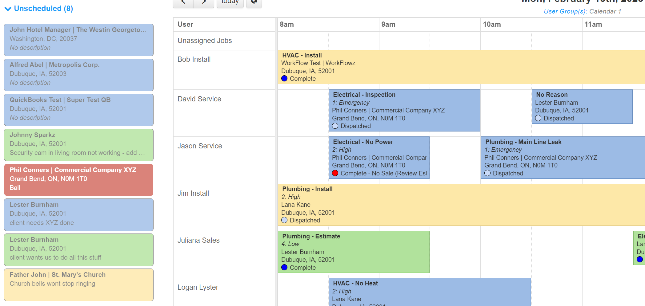Go to previous day with left arrow
Image resolution: width=645 pixels, height=306 pixels.
pyautogui.click(x=183, y=2)
